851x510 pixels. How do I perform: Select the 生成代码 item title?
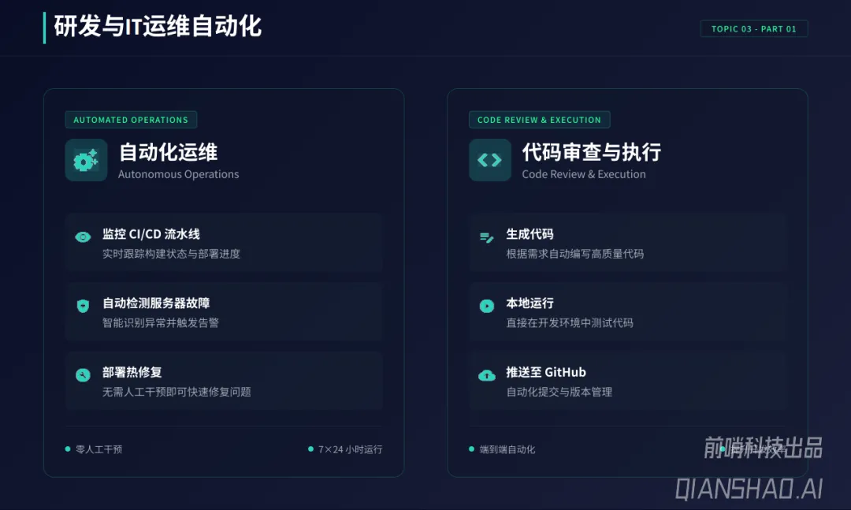[x=530, y=234]
